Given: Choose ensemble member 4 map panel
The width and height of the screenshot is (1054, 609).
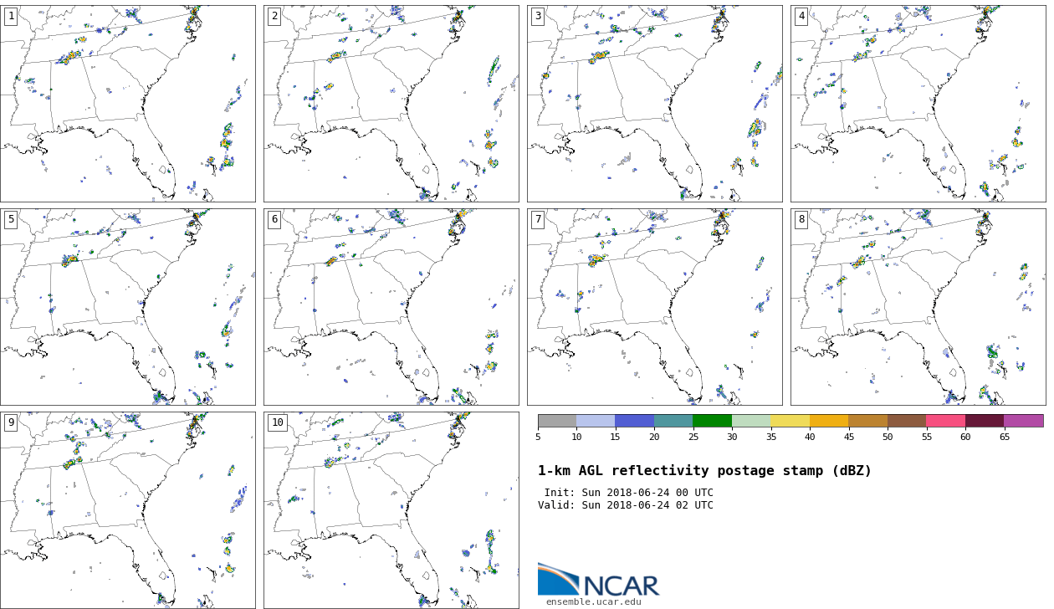Looking at the screenshot, I should click(x=918, y=104).
